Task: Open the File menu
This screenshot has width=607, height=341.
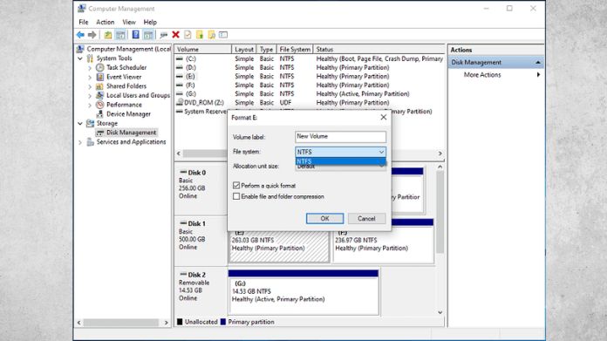Action: coord(84,22)
